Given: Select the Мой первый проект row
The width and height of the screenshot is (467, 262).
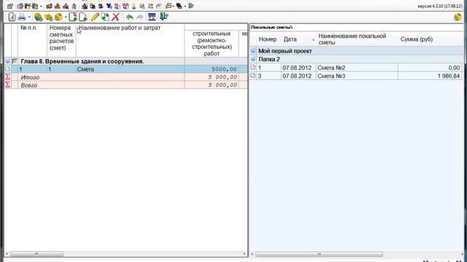Looking at the screenshot, I should (x=357, y=51).
